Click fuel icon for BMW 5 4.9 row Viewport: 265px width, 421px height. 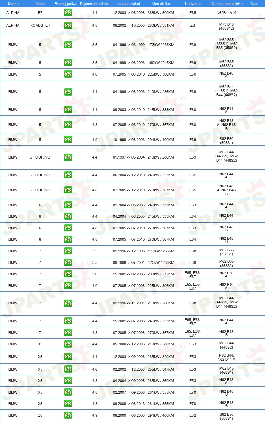coord(68,140)
